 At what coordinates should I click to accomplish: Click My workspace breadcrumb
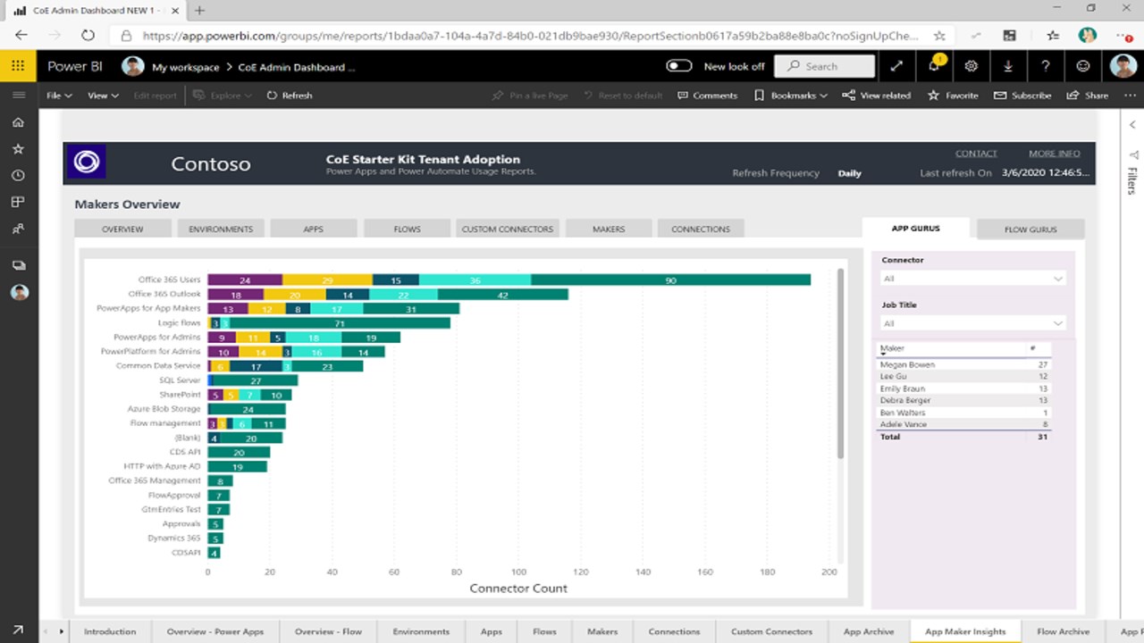pos(185,67)
